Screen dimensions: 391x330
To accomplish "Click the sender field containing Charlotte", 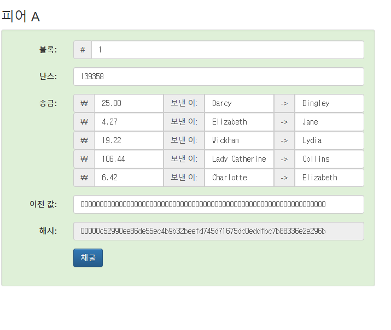I will point(239,178).
